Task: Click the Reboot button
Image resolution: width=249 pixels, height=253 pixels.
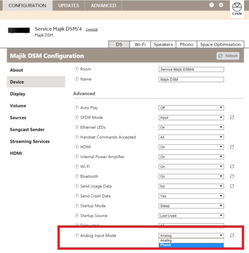Action: (x=228, y=56)
